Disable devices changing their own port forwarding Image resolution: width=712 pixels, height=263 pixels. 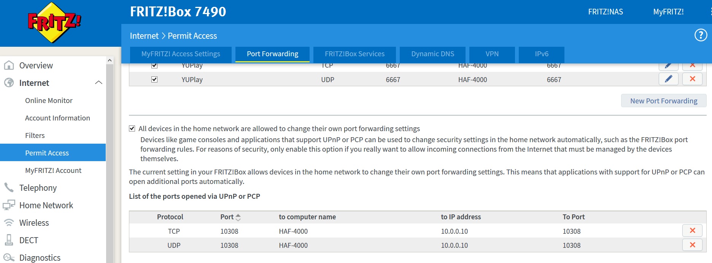[132, 128]
